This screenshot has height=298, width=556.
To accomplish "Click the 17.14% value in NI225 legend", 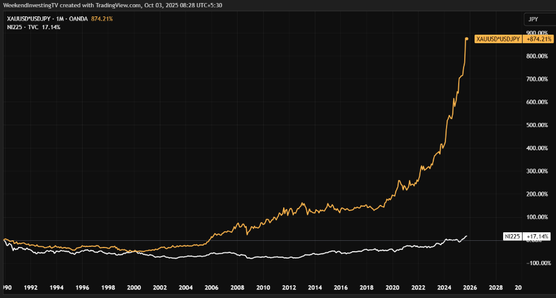I will pyautogui.click(x=50, y=27).
